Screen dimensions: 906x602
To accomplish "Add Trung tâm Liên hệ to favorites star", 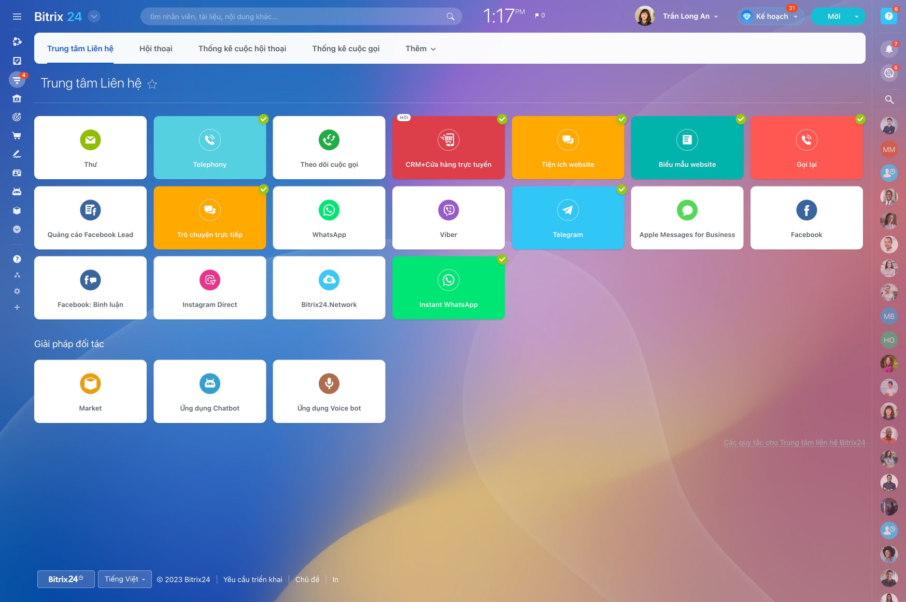I will (152, 84).
